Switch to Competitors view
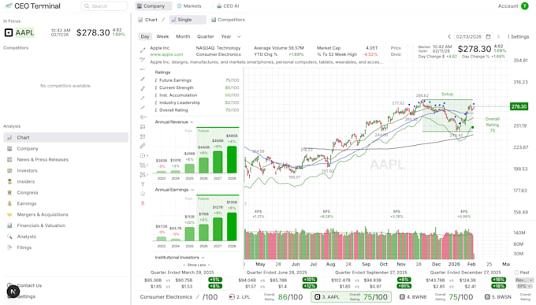Screen dimensions: 536x305 tap(228, 20)
